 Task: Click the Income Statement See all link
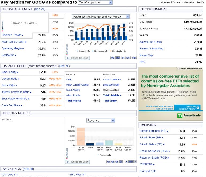coord(40,9)
